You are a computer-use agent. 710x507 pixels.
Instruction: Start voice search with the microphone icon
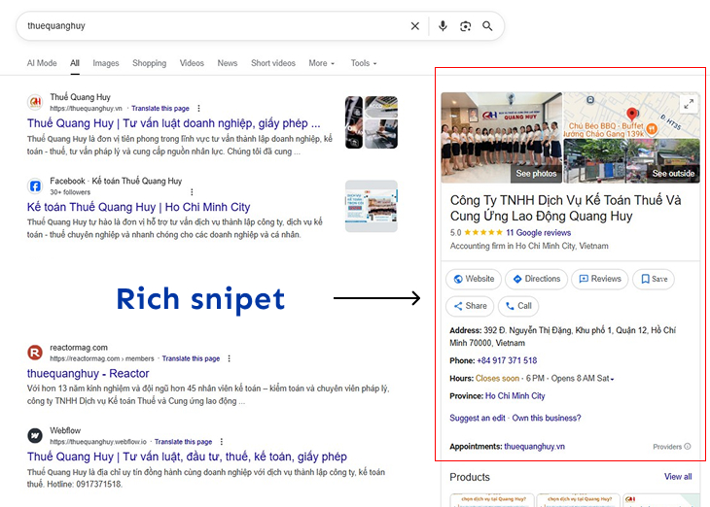(x=443, y=26)
